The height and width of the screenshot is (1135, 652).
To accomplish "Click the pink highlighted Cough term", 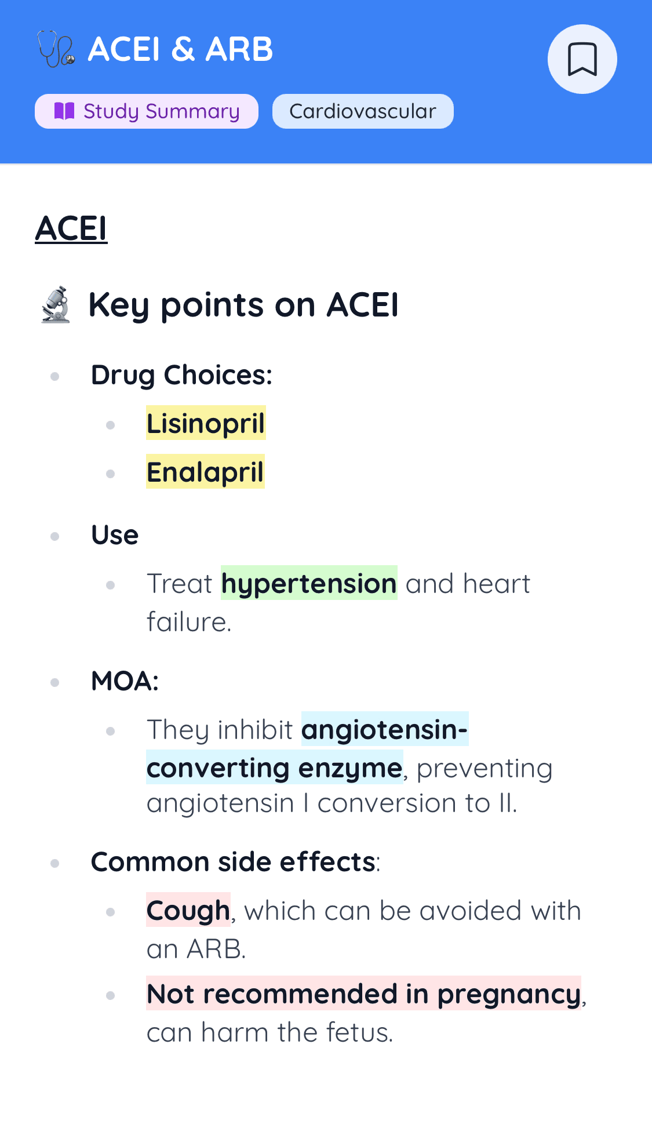I will 188,910.
